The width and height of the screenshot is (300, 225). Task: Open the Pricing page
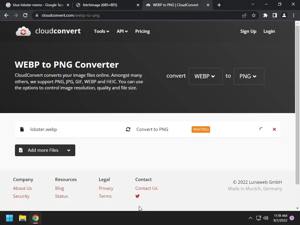tap(142, 31)
